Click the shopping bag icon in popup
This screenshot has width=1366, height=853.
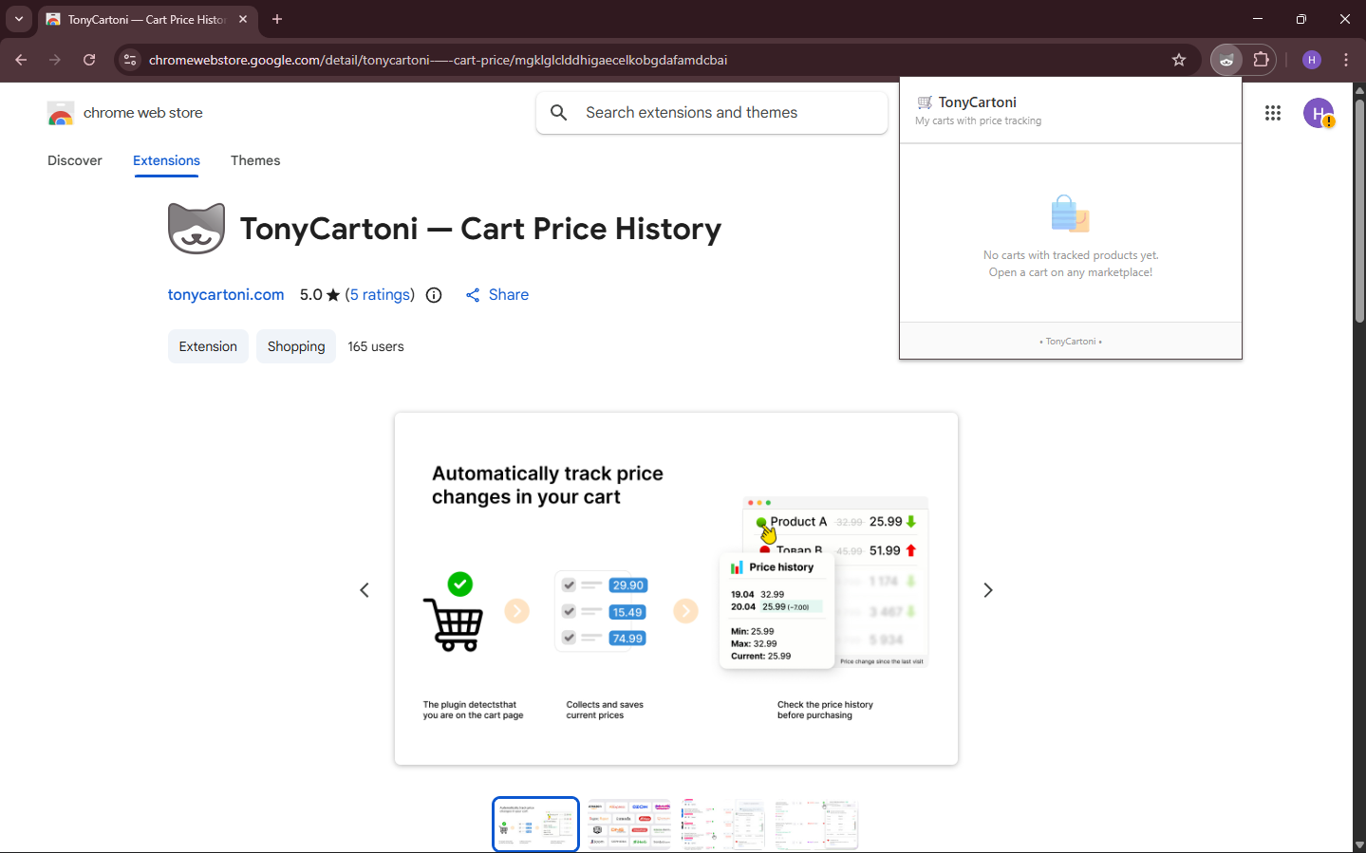tap(1071, 213)
